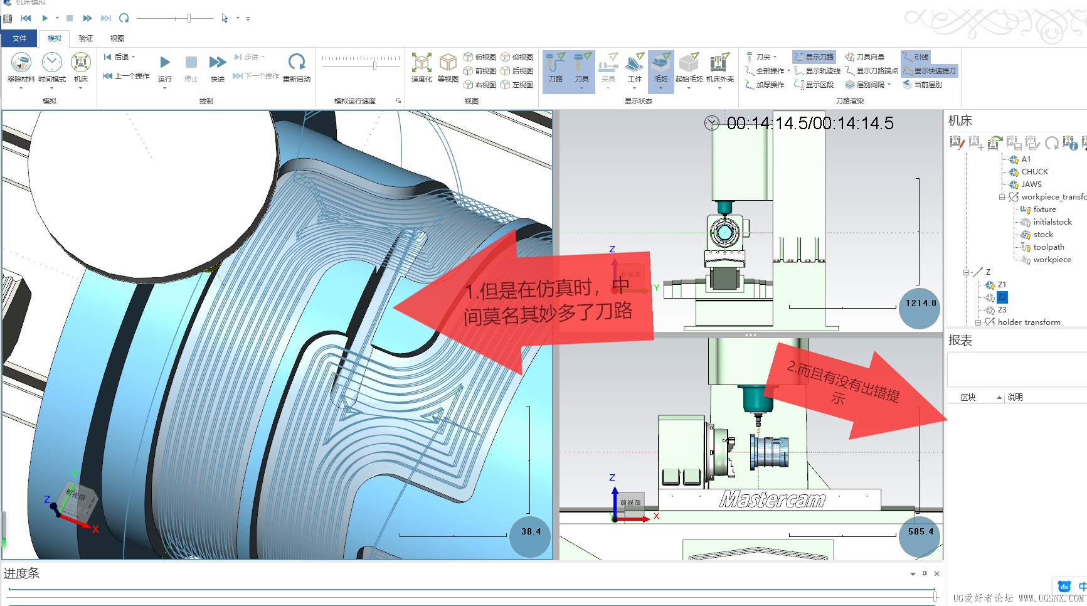Open 后退 step-back dropdown arrow
The width and height of the screenshot is (1087, 606).
pyautogui.click(x=133, y=57)
